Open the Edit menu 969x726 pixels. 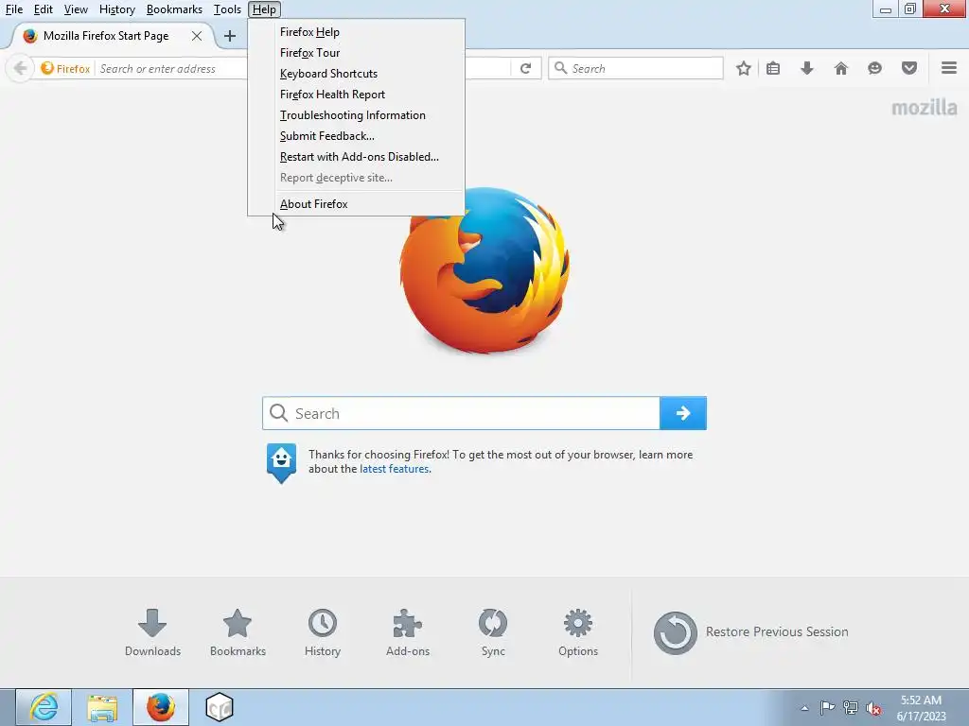coord(43,9)
